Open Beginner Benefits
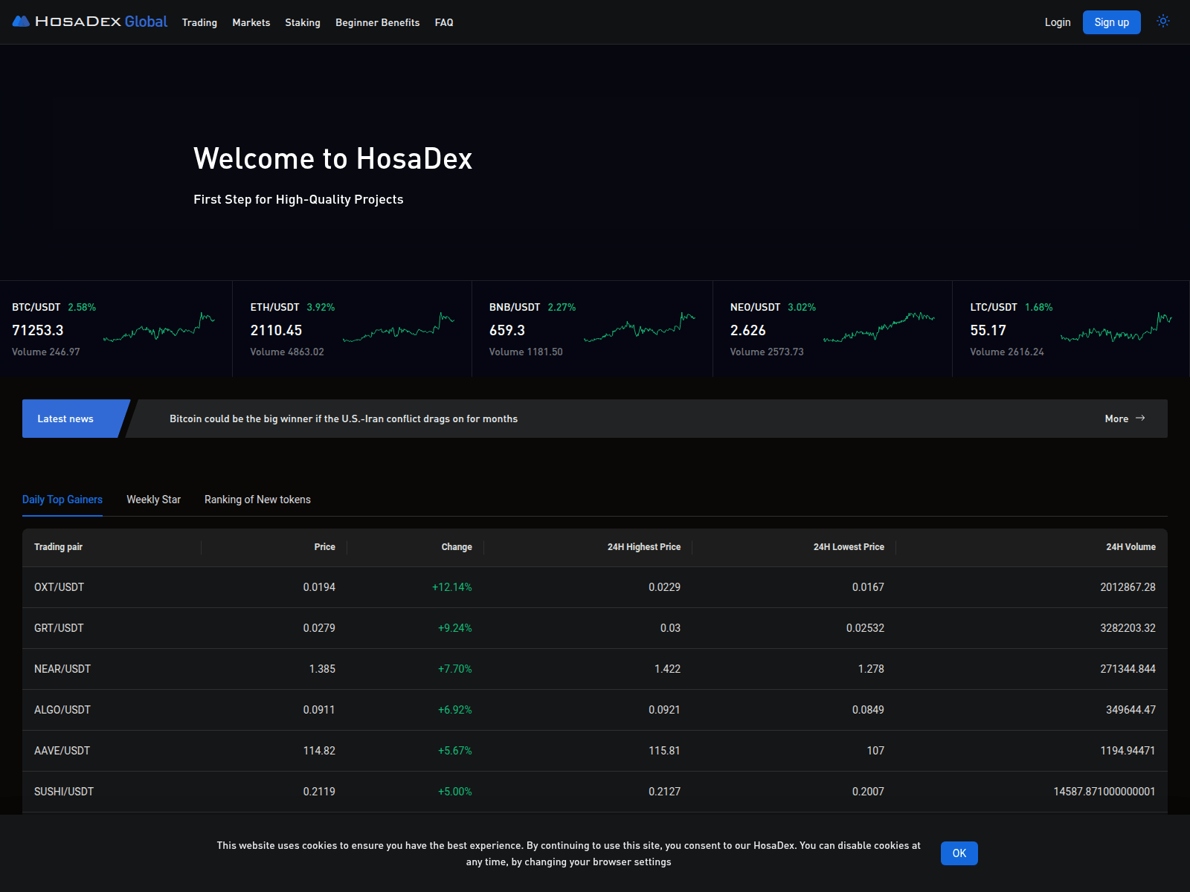The width and height of the screenshot is (1190, 892). [377, 22]
